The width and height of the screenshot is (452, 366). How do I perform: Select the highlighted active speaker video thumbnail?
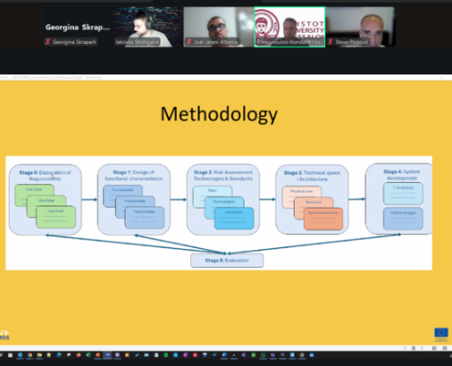(x=289, y=27)
